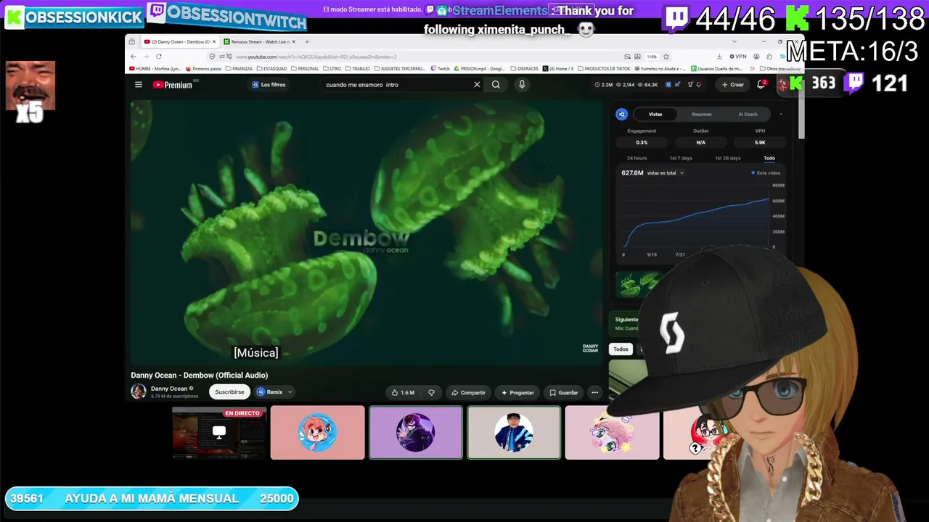Viewport: 929px width, 522px height.
Task: Subscribe with the Suscribirse button
Action: pos(229,392)
